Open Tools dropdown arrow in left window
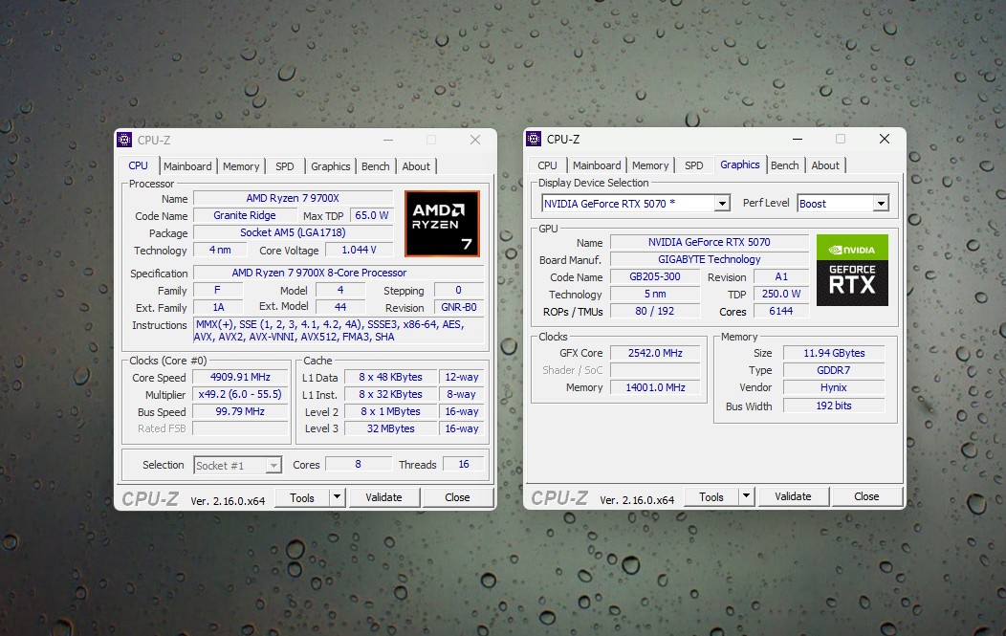Screen dimensions: 1006x636 tap(337, 497)
